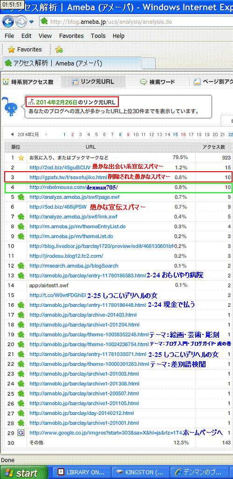Image resolution: width=233 pixels, height=479 pixels.
Task: Open link http://5od.biz/468ijPSW
Action: pos(58,207)
